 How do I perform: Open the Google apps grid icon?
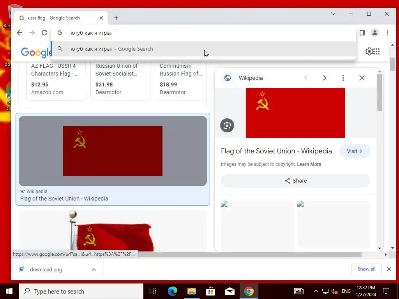377,51
